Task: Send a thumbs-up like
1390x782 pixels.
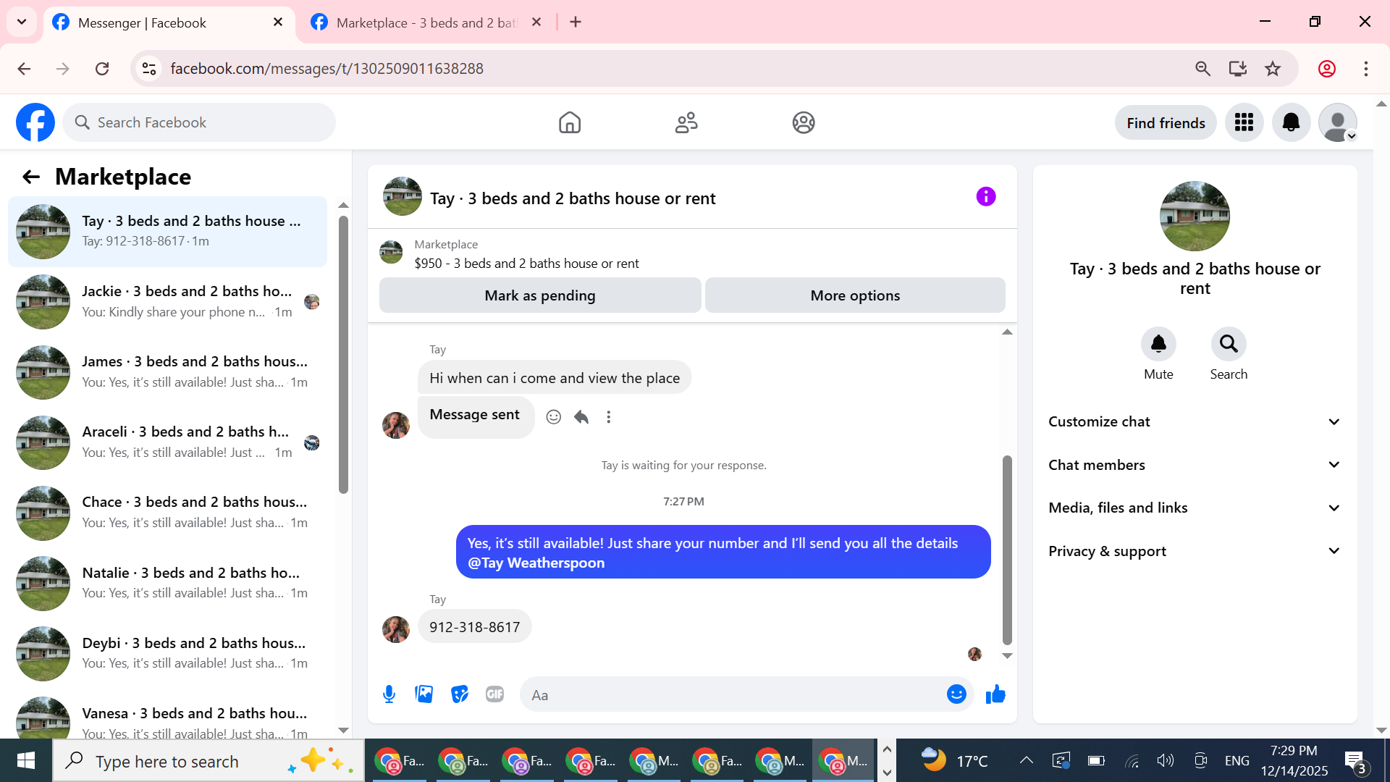Action: tap(995, 694)
